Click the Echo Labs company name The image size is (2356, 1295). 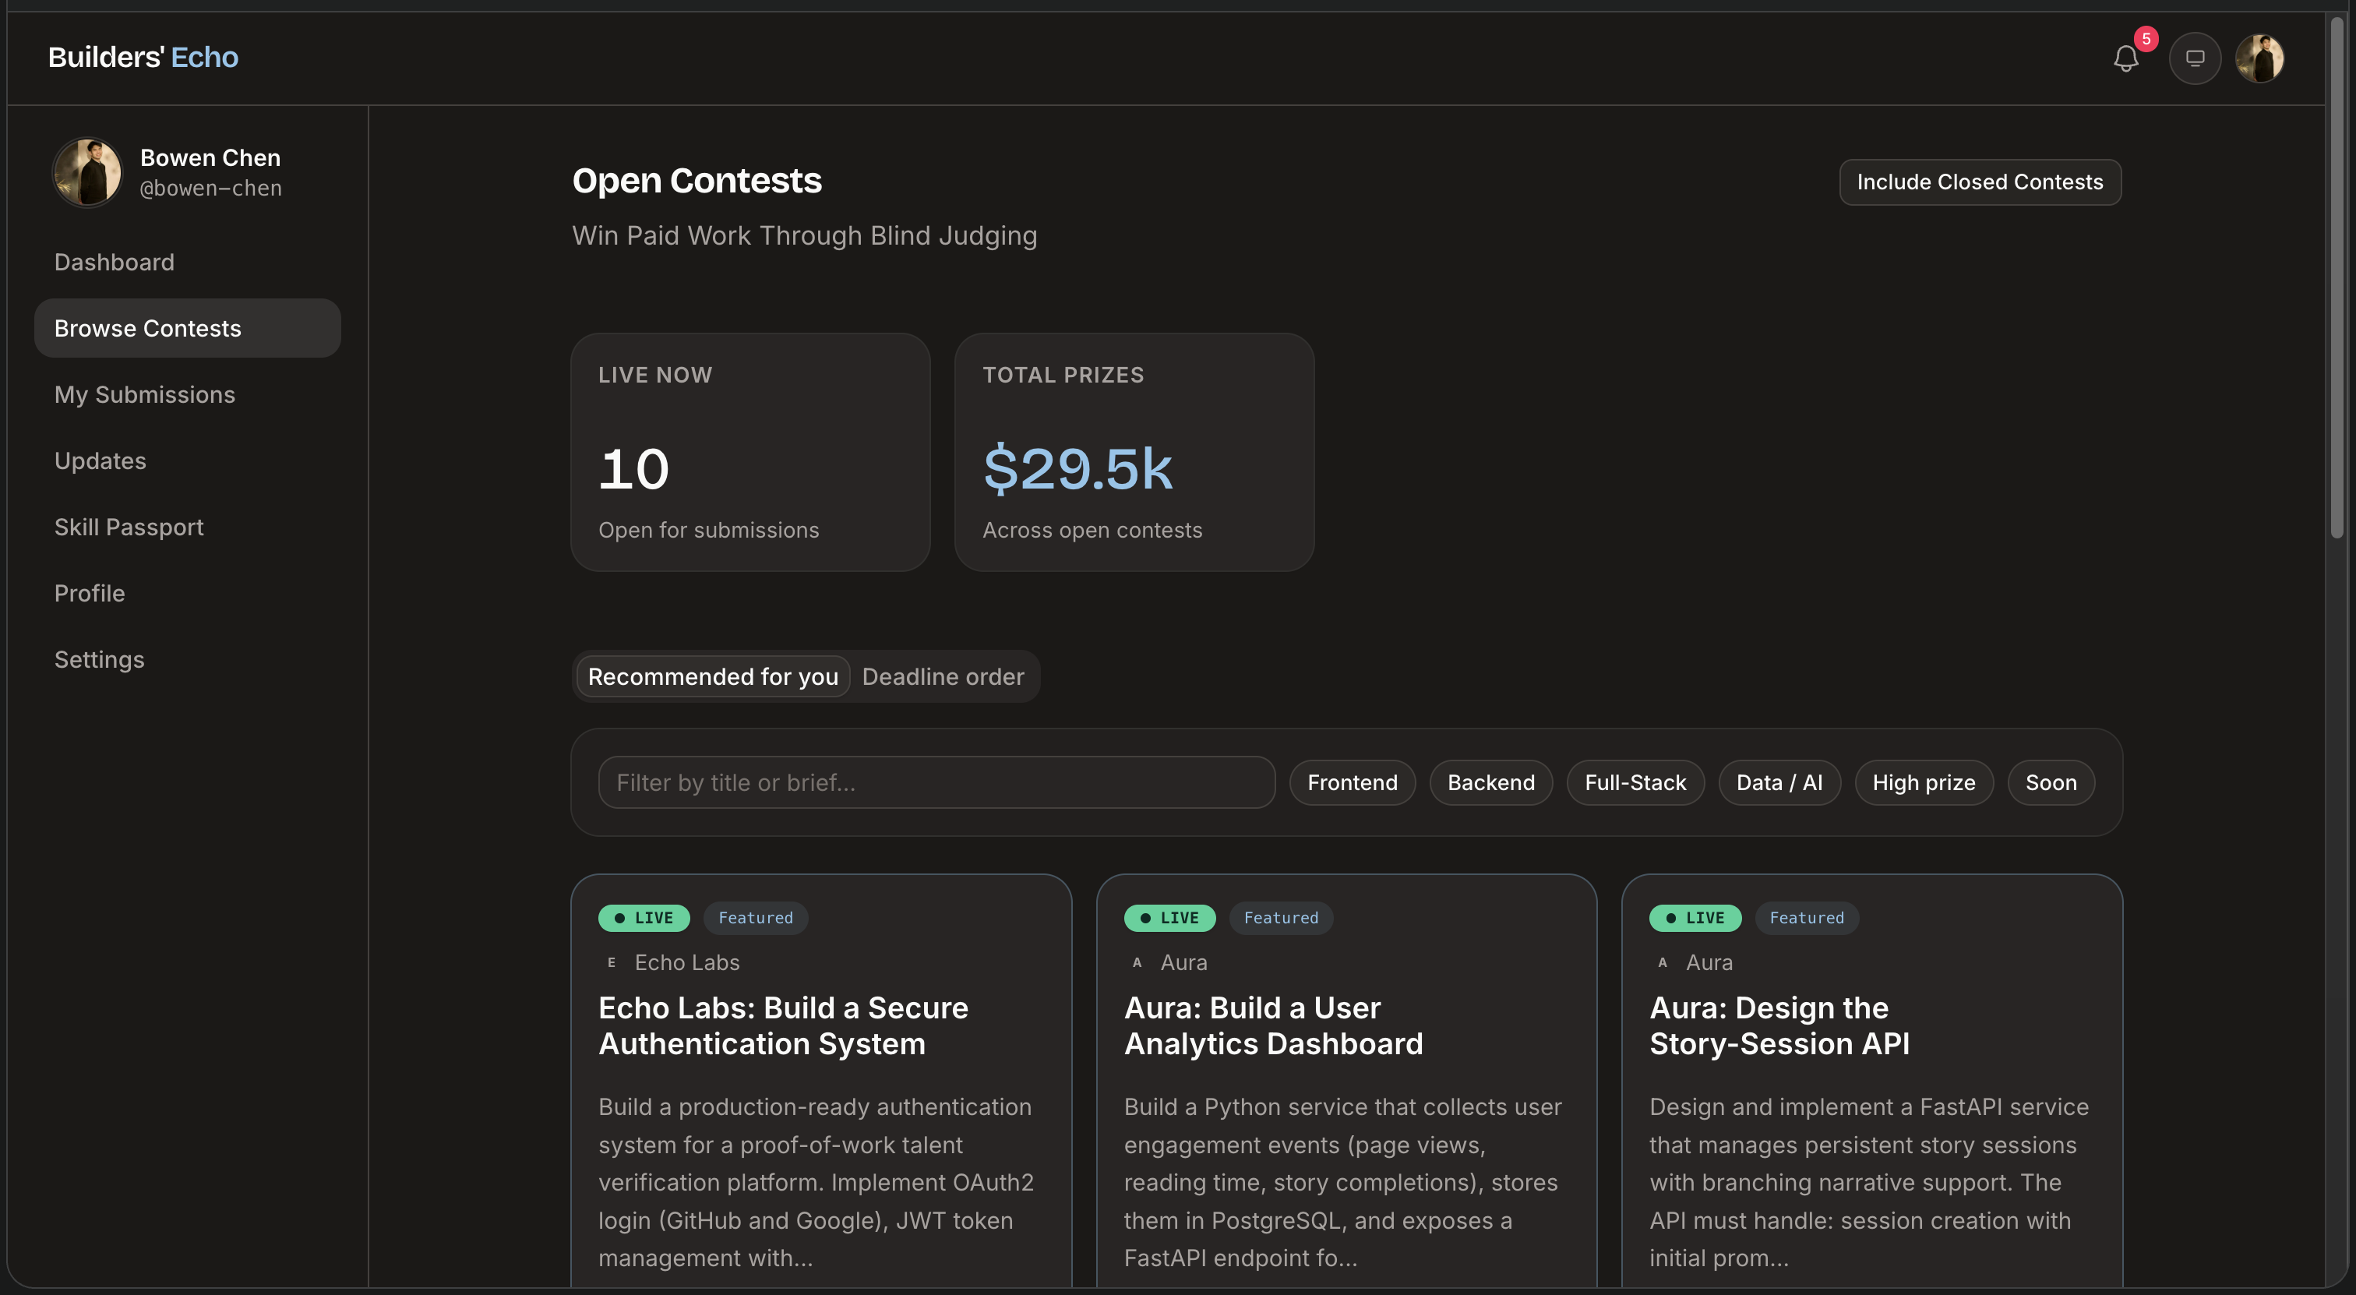pos(687,963)
